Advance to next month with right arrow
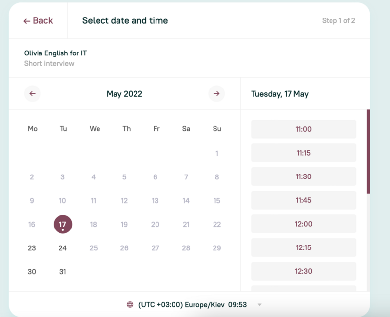390x317 pixels. pyautogui.click(x=216, y=94)
